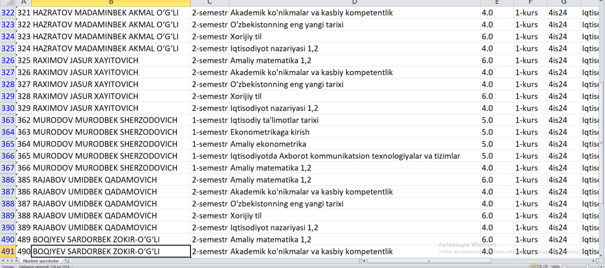Viewport: 605px width, 268px height.
Task: Select 'Iqtisodiyot nazariyasi 1,2' in row 325
Action: [x=354, y=49]
